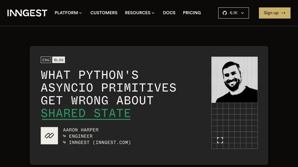The image size is (298, 167).
Task: Click the arrow icon in Sign up
Action: [x=283, y=13]
